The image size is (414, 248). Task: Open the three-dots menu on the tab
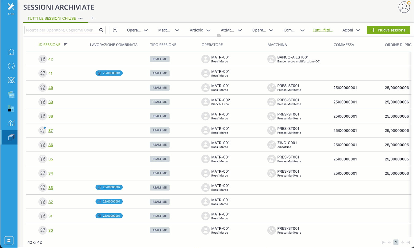81,18
